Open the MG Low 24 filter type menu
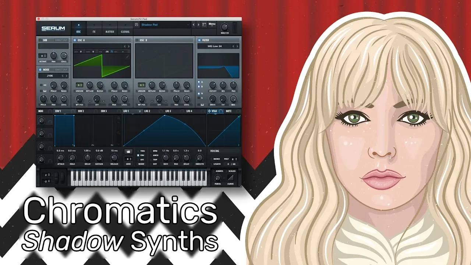471x265 pixels. pyautogui.click(x=215, y=46)
